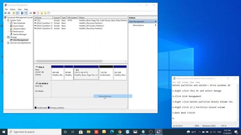Open the Format menu in Notepad
The height and width of the screenshot is (135, 241).
point(185,82)
